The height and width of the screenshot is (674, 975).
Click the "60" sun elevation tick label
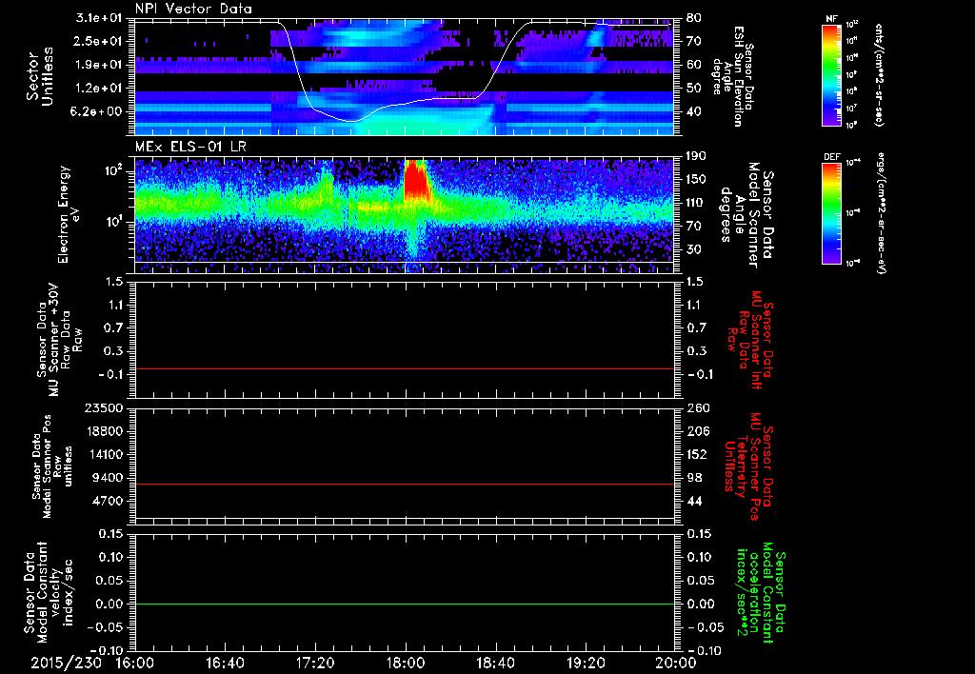[694, 65]
